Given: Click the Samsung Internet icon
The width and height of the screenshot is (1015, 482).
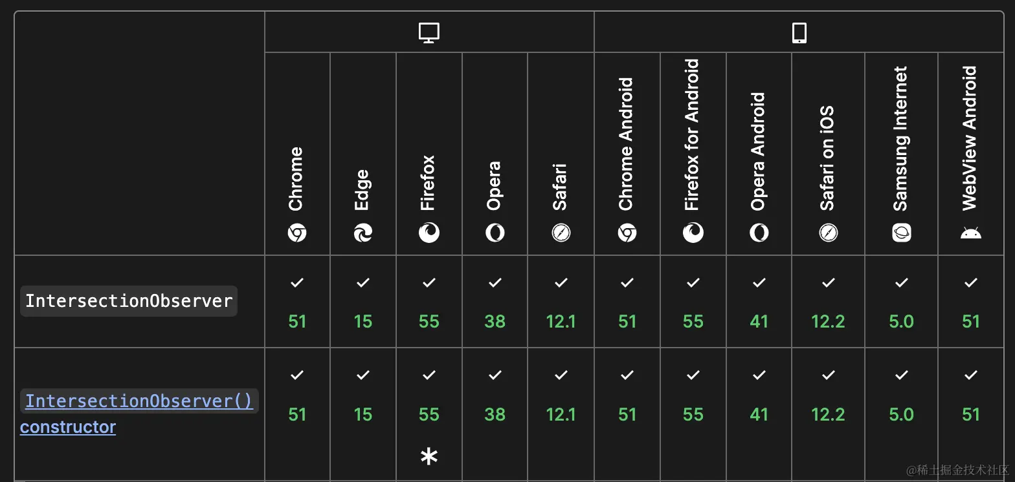Looking at the screenshot, I should [901, 233].
